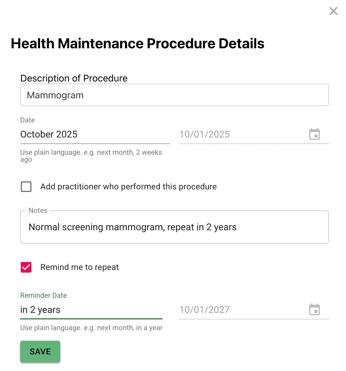
Task: Open the calendar picker beside 10/01/2027
Action: [x=315, y=309]
